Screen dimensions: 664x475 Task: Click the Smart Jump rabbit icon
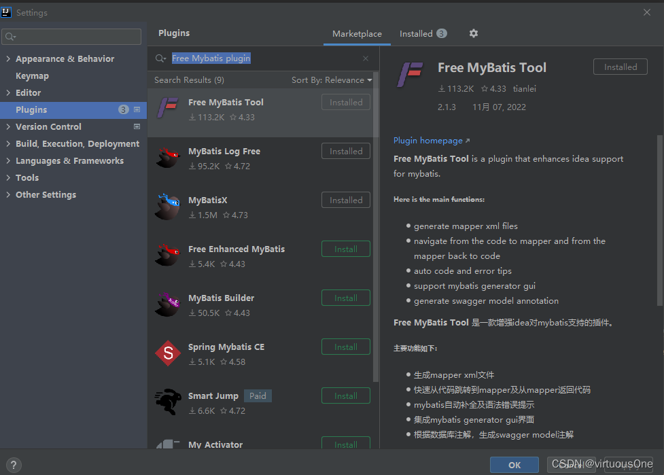click(x=168, y=402)
